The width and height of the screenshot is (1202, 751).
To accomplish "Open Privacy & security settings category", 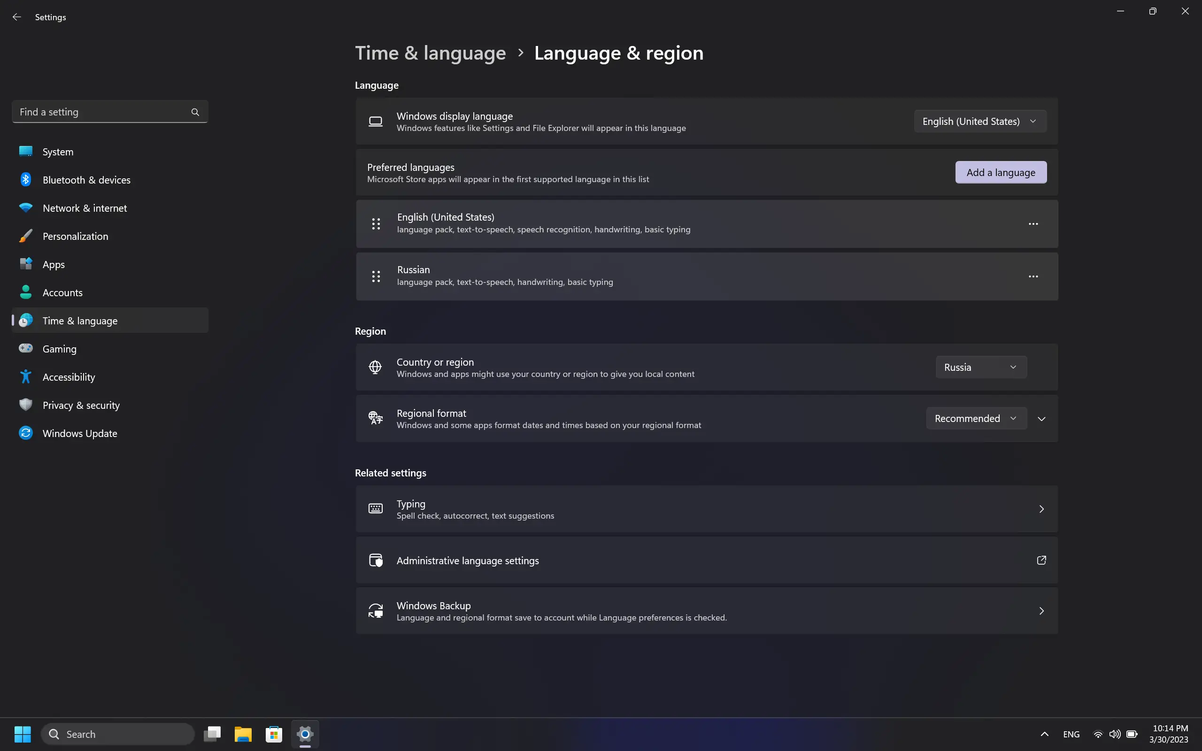I will pyautogui.click(x=81, y=405).
